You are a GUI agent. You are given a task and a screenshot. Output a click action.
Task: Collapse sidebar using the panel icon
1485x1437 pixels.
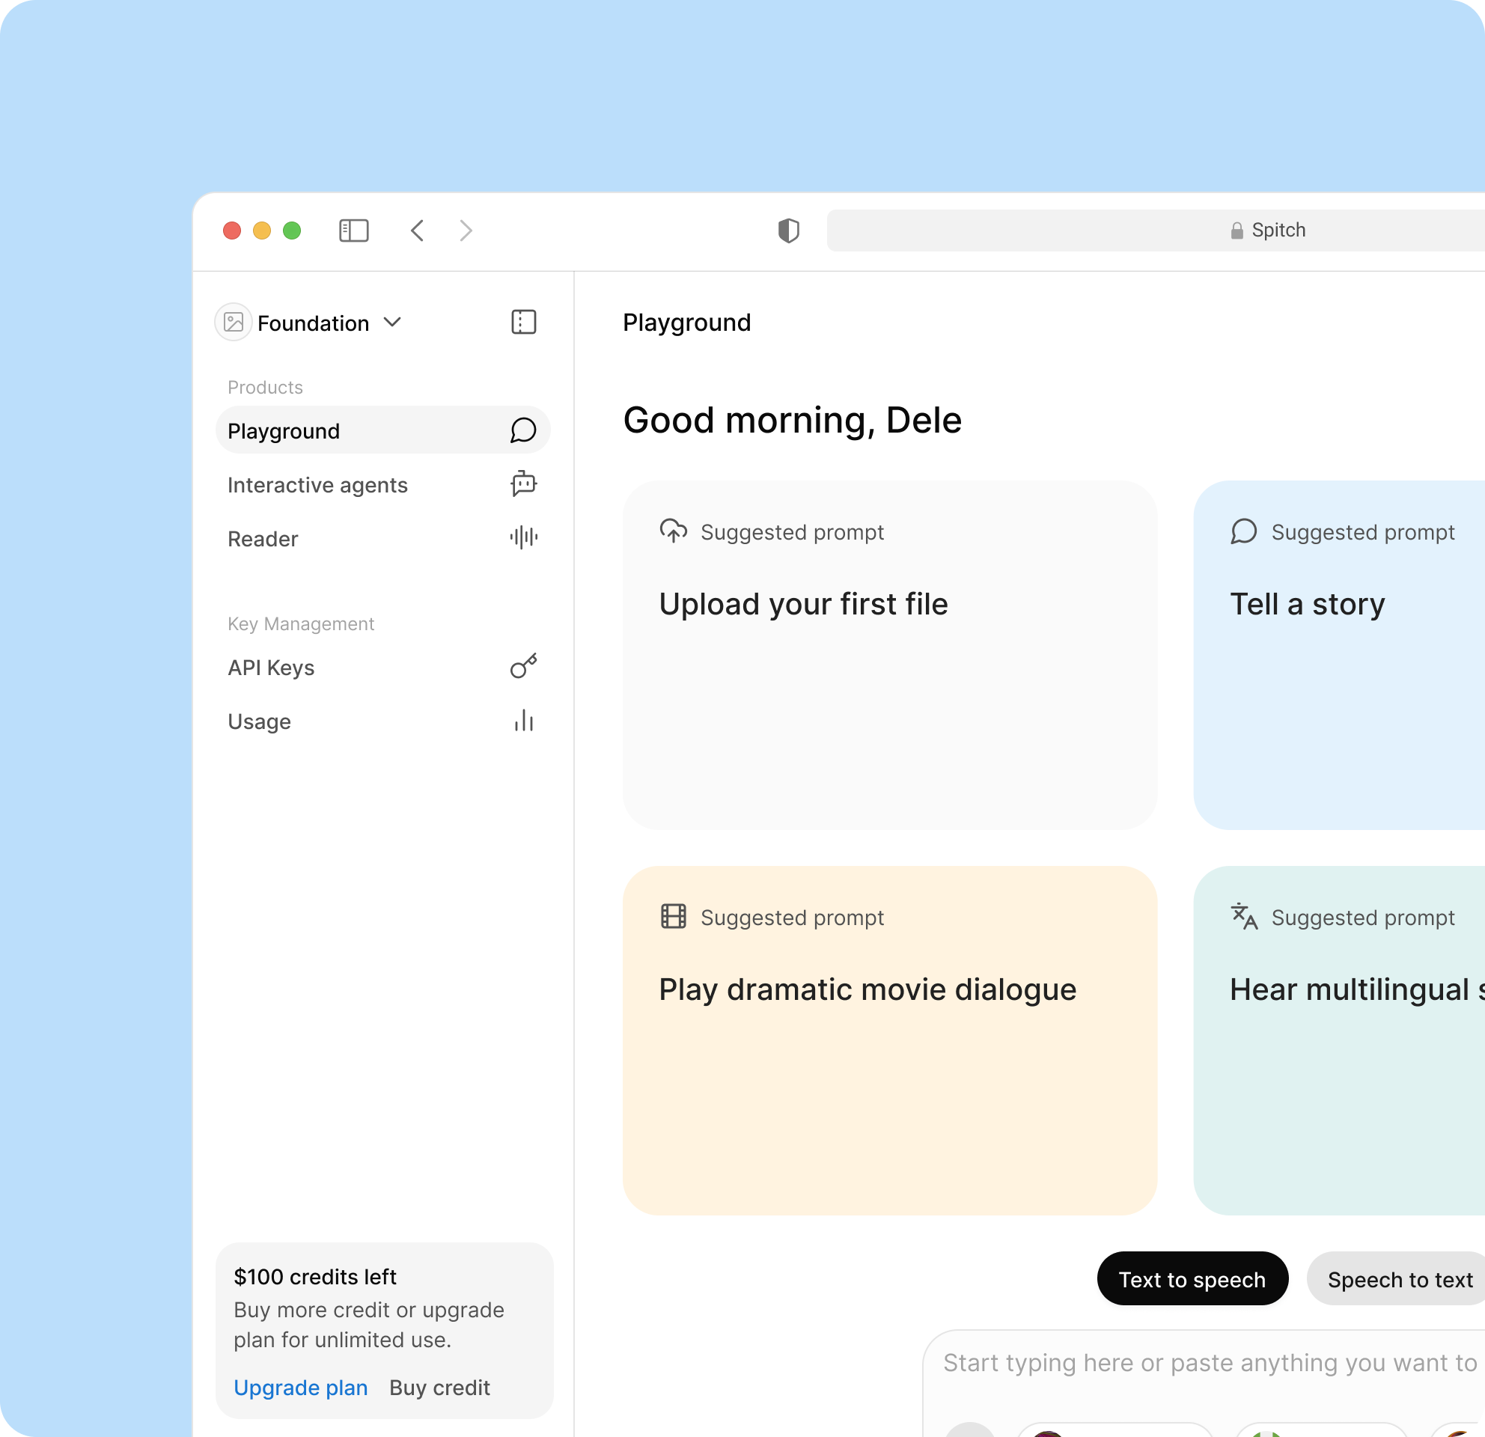tap(523, 322)
